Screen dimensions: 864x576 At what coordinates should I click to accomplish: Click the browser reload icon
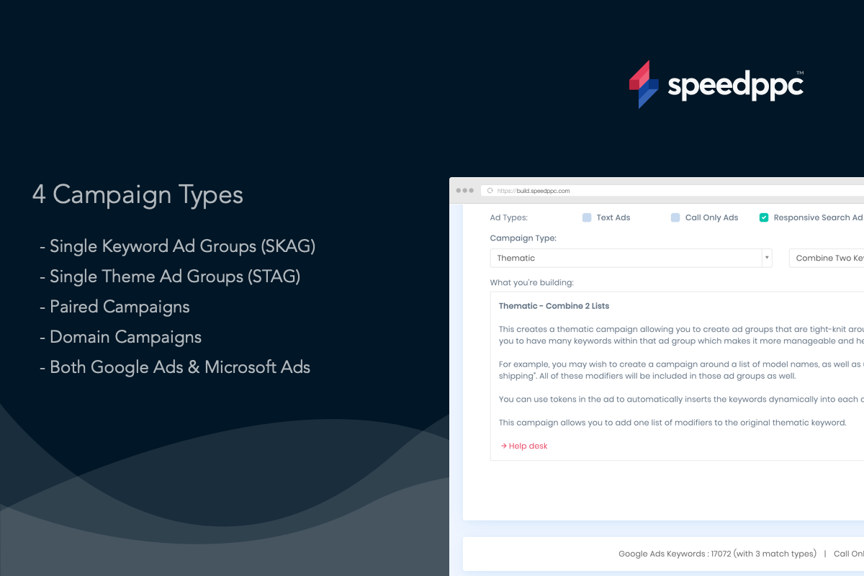coord(490,191)
